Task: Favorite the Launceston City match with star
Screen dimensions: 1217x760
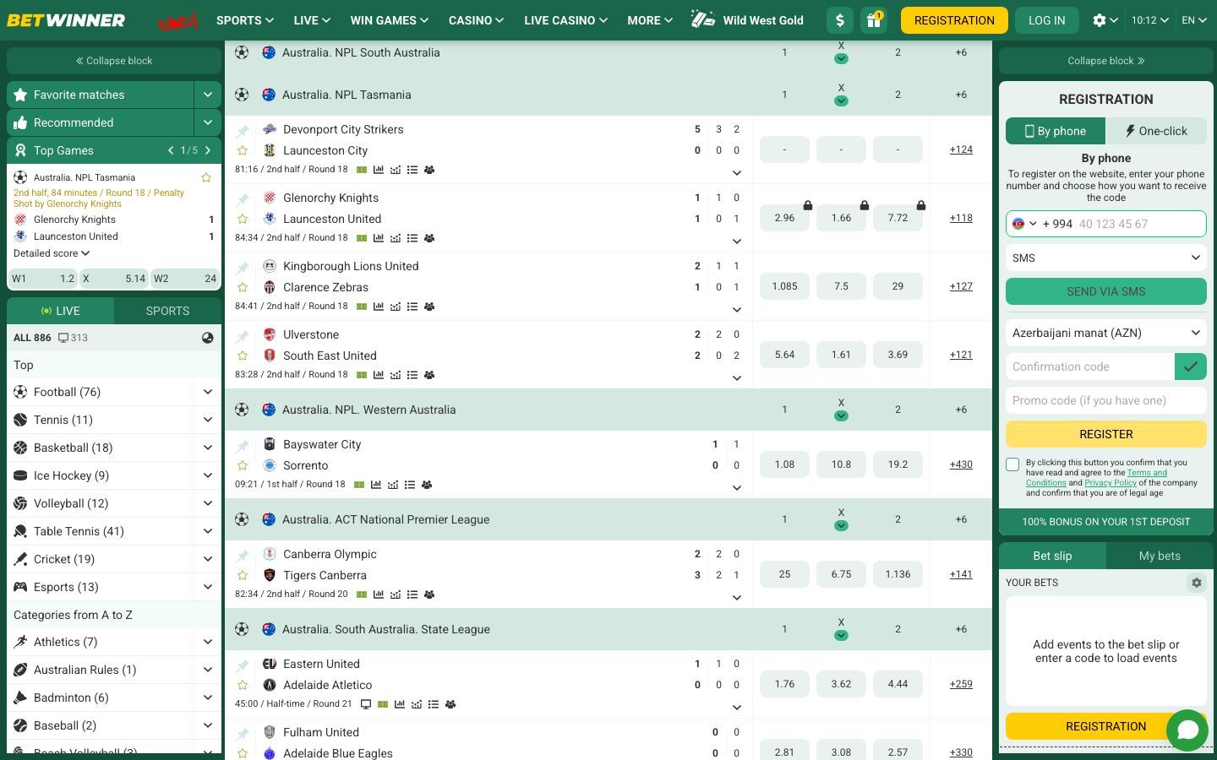Action: (x=243, y=151)
